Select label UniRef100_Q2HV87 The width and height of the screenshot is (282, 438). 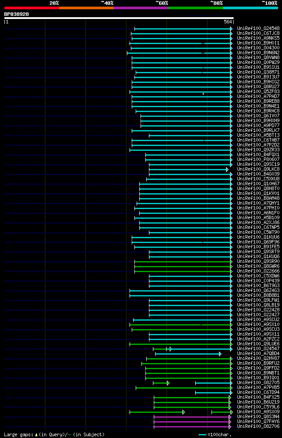tap(258, 359)
